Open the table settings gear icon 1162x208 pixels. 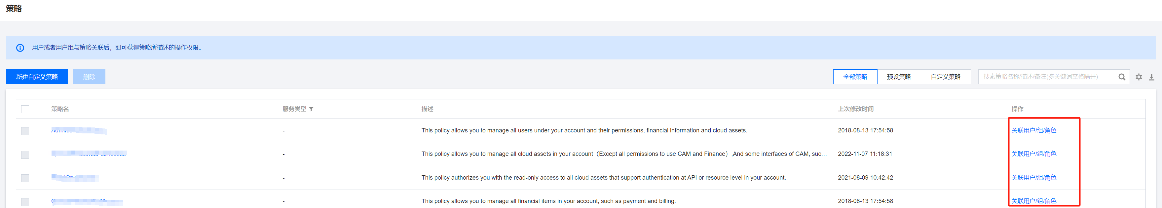(1139, 77)
